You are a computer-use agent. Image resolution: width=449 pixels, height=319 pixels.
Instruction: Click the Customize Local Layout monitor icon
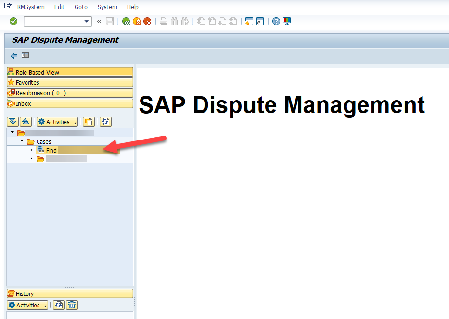[287, 21]
